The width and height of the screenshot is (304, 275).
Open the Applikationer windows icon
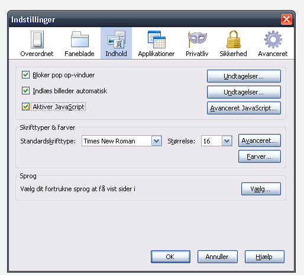click(157, 40)
